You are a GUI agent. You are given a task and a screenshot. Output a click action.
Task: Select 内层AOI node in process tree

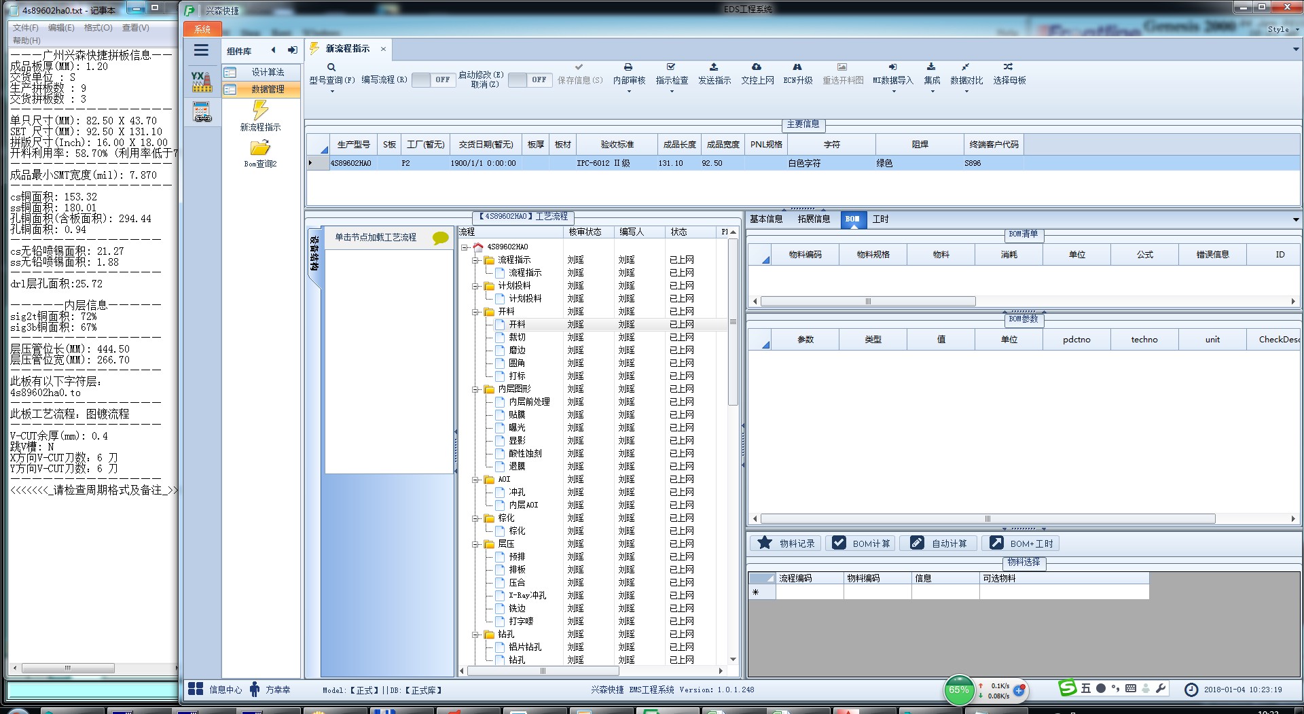click(523, 505)
